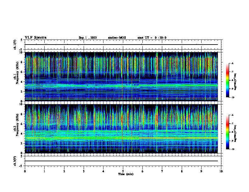This screenshot has width=249, height=192.
Task: Click the "start UT = 0 : 20: 0" text
Action: tap(152, 38)
